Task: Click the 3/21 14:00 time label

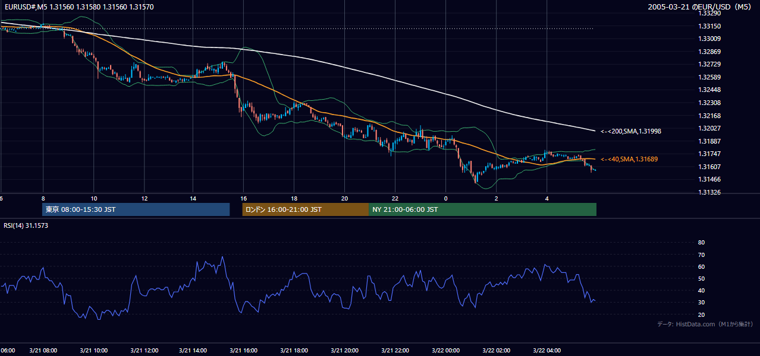Action: coord(193,351)
